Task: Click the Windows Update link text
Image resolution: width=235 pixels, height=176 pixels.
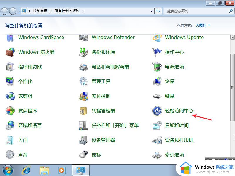Action: click(184, 37)
